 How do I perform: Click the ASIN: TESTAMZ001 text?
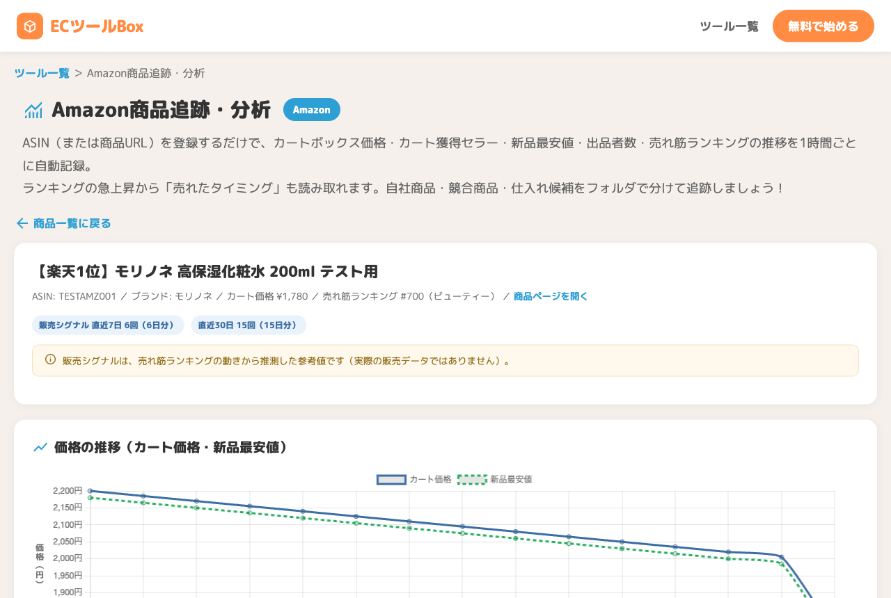coord(74,296)
